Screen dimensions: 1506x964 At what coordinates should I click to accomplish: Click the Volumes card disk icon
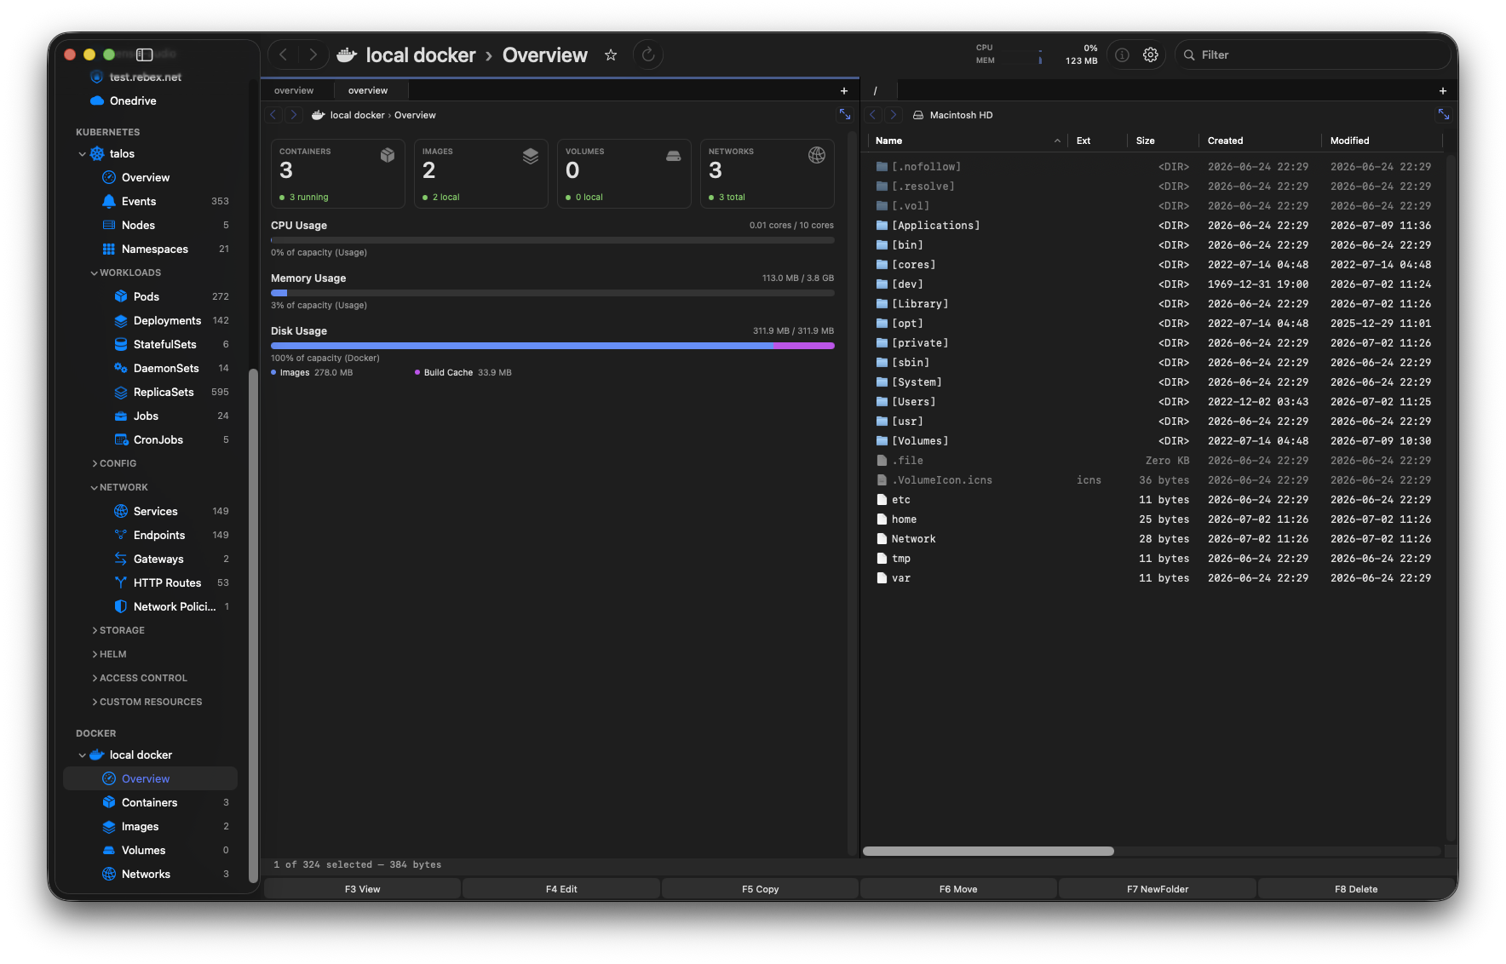point(674,155)
